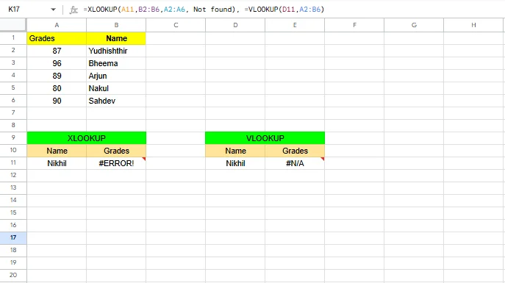Select Grades header under XLOOKUP
The width and height of the screenshot is (505, 283).
(116, 151)
